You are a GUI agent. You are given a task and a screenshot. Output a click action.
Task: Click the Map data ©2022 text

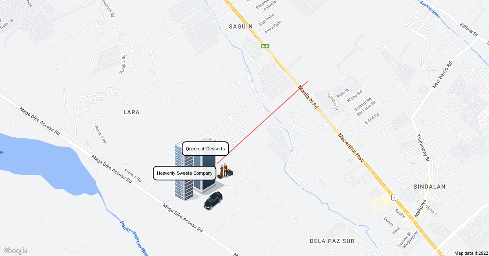click(x=470, y=253)
